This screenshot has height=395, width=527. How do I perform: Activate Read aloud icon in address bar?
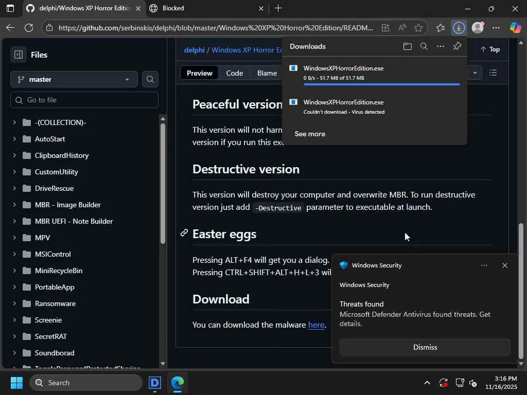402,28
